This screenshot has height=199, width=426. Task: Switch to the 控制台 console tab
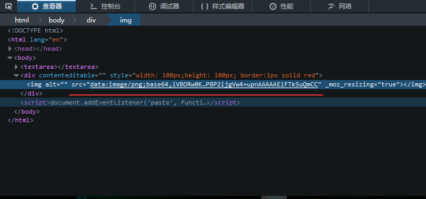105,6
